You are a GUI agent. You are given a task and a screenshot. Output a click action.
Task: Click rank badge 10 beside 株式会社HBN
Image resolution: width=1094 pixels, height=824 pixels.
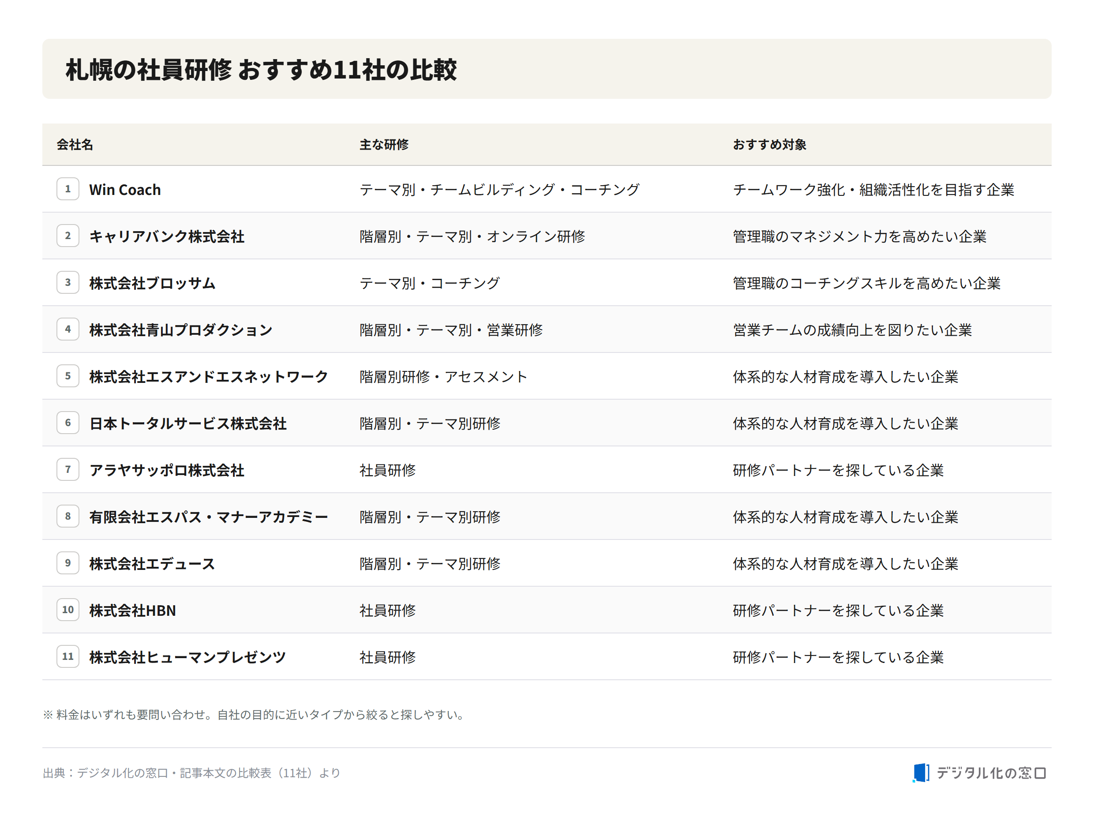point(68,610)
